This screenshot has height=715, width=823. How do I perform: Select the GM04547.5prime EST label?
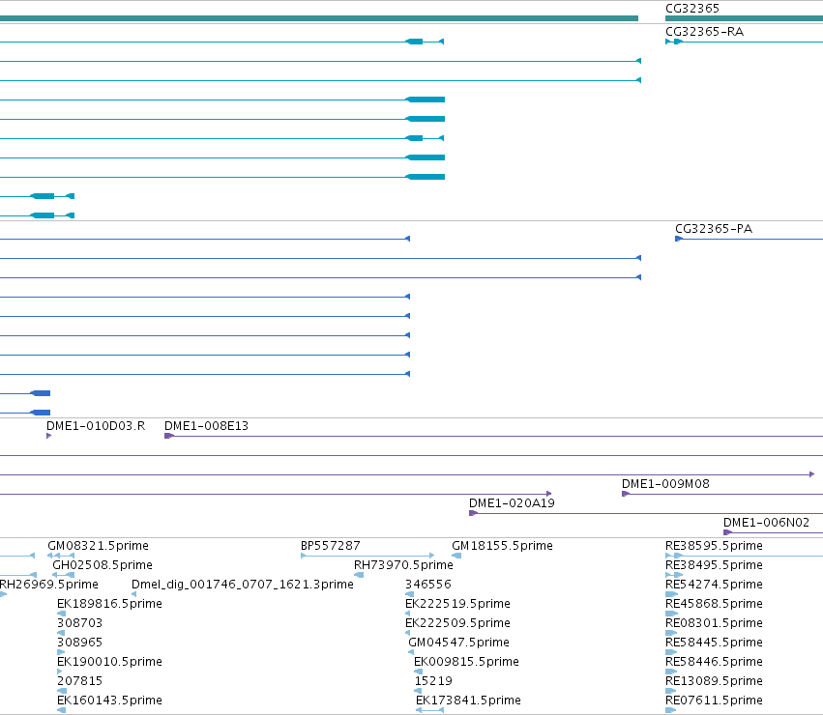458,643
